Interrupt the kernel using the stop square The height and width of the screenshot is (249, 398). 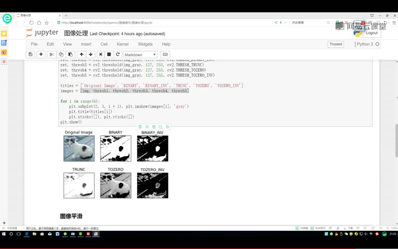click(x=109, y=54)
